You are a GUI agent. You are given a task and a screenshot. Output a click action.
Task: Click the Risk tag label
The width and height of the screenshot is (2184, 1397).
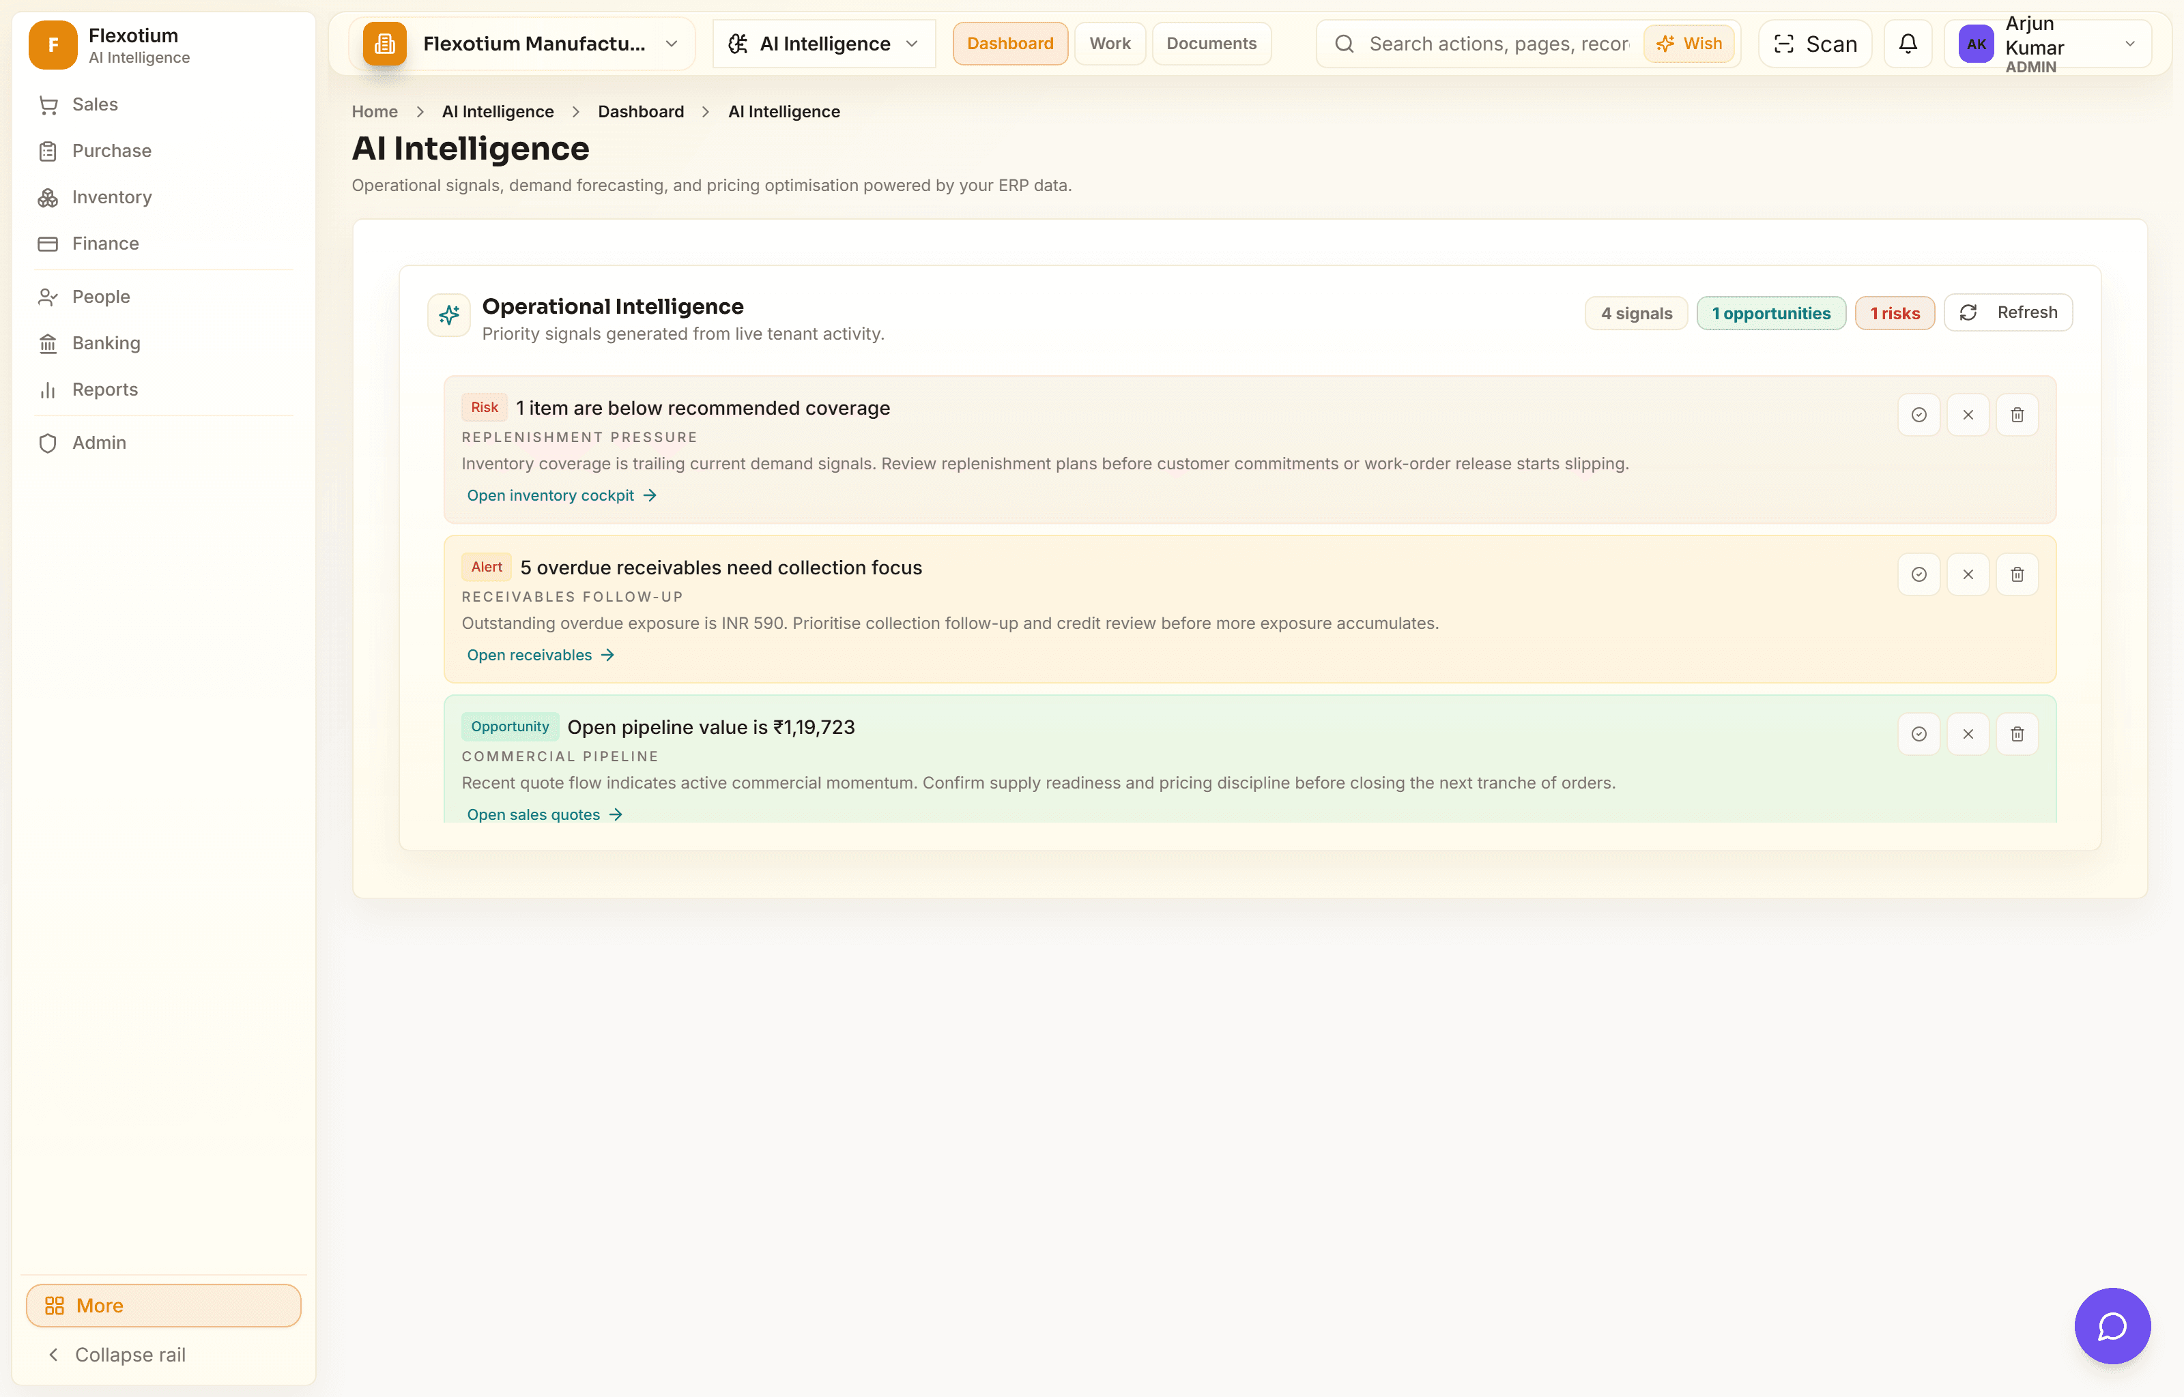[485, 407]
